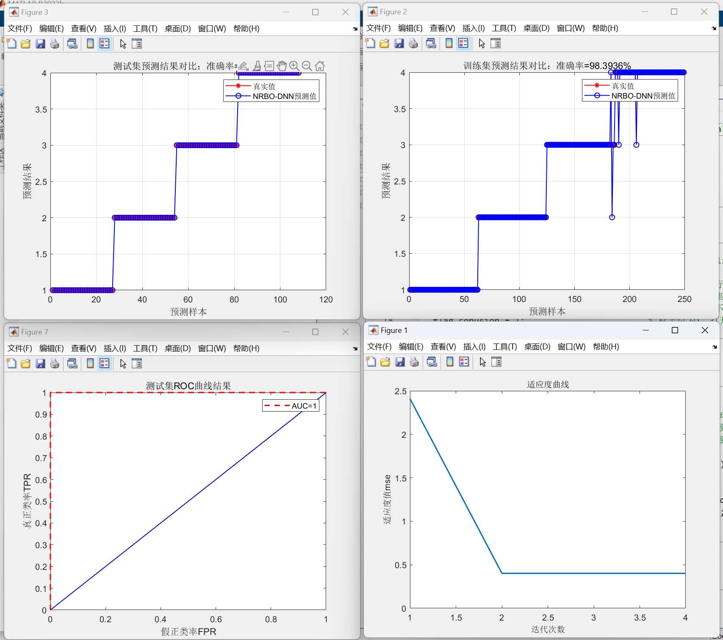Expand the 工具(T) menu in Figure 2

(x=504, y=28)
